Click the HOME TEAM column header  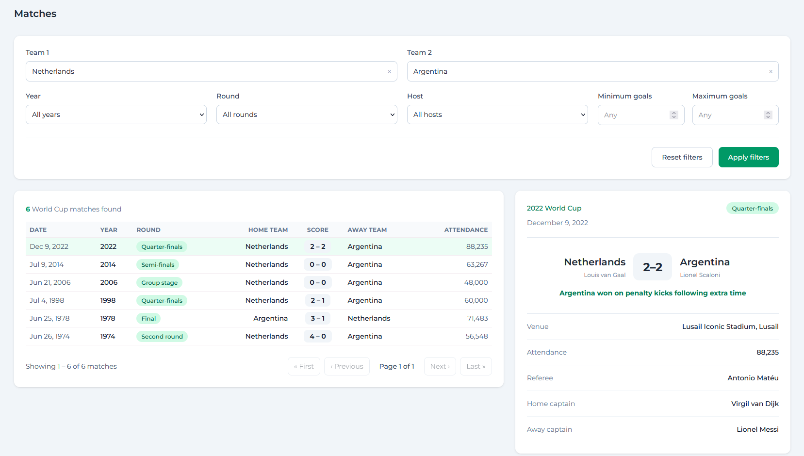pyautogui.click(x=268, y=230)
